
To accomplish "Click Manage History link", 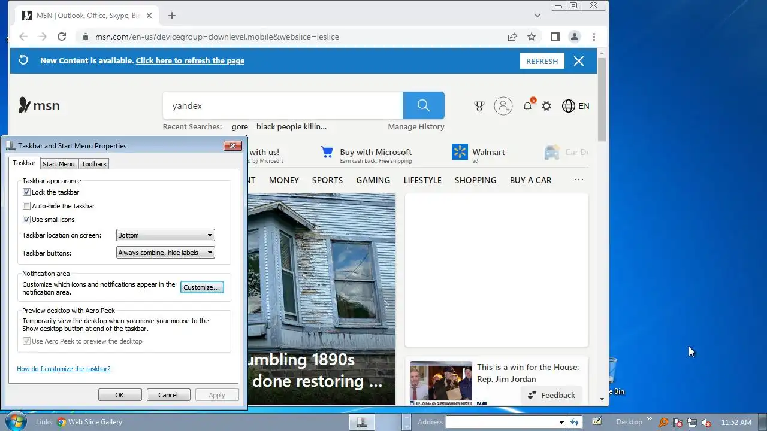I will pyautogui.click(x=416, y=126).
